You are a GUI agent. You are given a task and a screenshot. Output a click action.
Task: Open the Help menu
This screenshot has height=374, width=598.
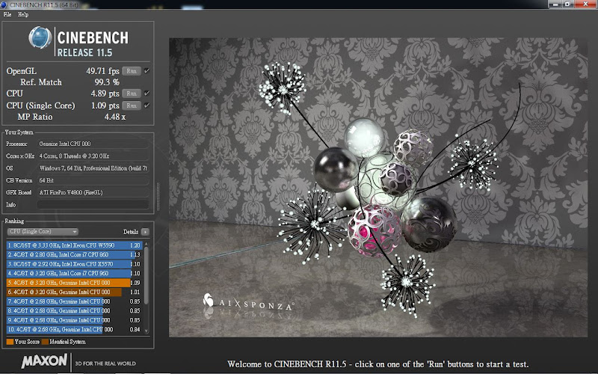click(23, 14)
